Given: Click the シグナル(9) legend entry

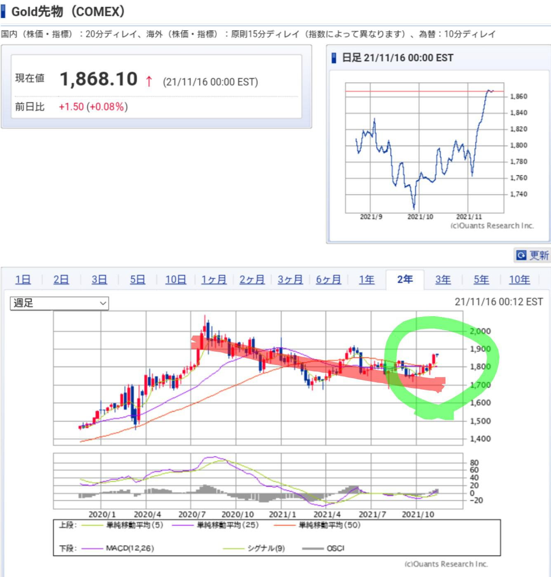Looking at the screenshot, I should click(266, 549).
